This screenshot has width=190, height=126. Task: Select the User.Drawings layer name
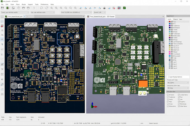coord(177,42)
